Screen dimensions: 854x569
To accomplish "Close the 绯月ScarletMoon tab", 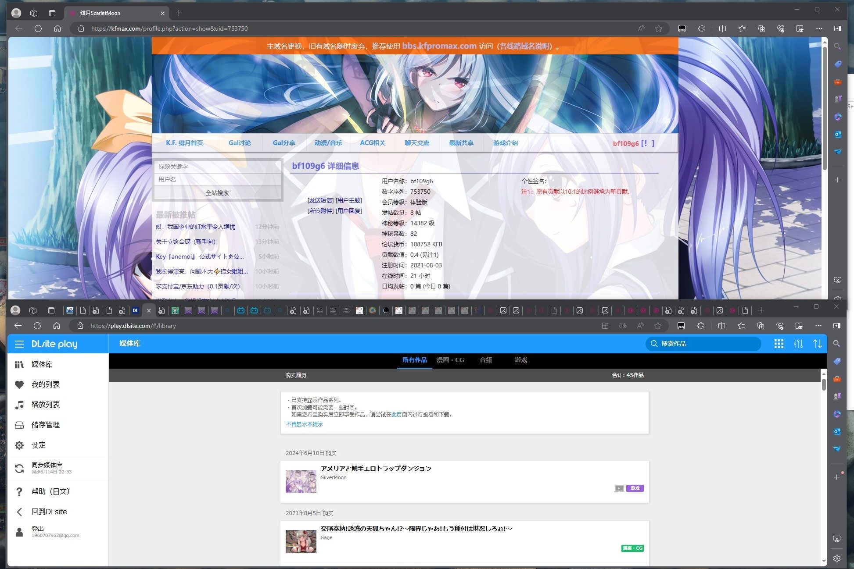I will (162, 13).
